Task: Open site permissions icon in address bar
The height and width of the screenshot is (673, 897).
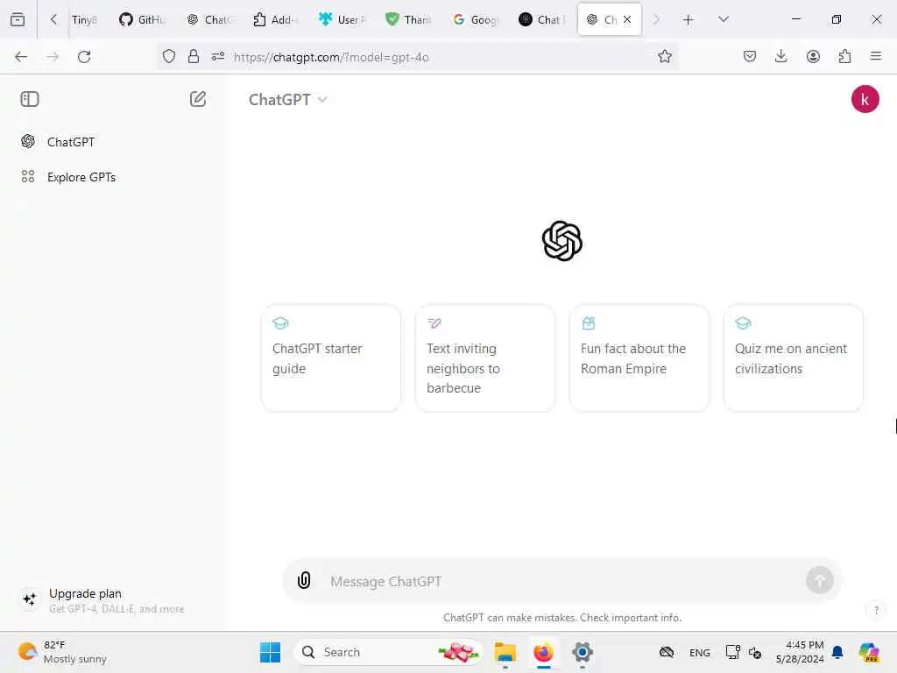Action: click(x=218, y=56)
